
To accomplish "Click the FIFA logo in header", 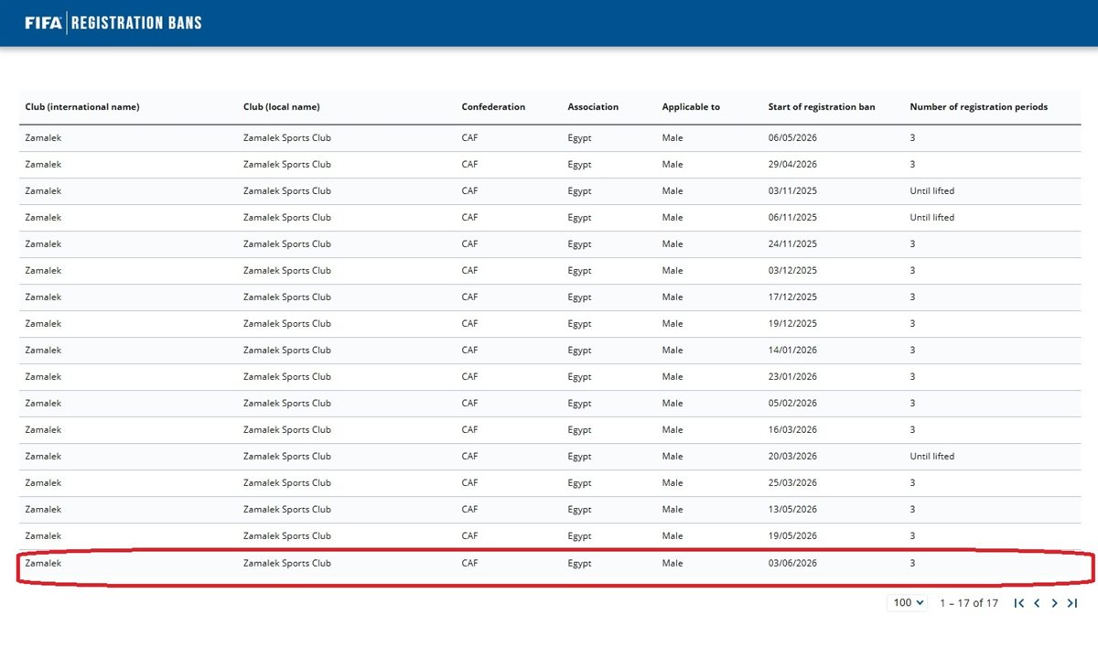I will pyautogui.click(x=44, y=23).
